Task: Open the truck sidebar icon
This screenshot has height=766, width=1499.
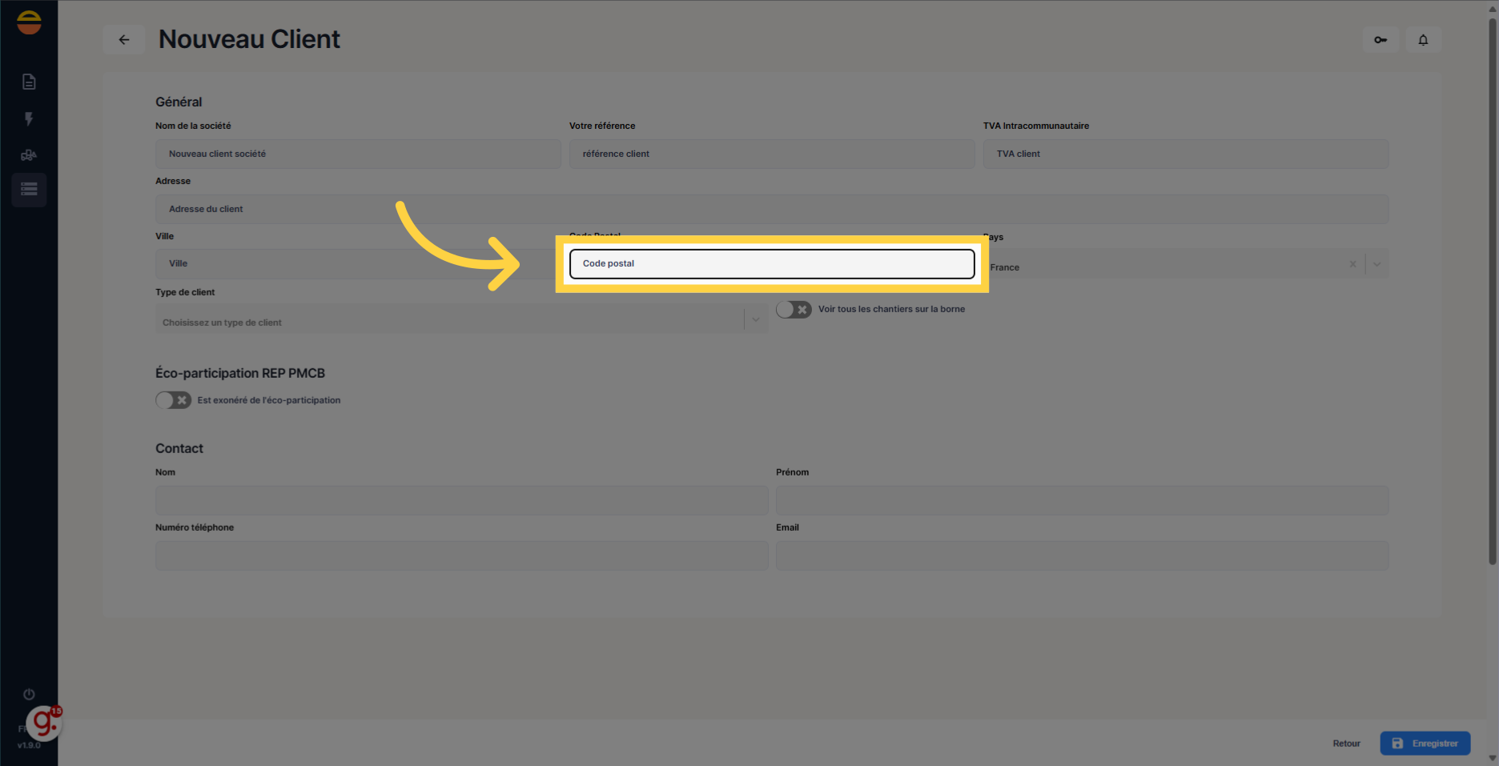Action: tap(29, 154)
